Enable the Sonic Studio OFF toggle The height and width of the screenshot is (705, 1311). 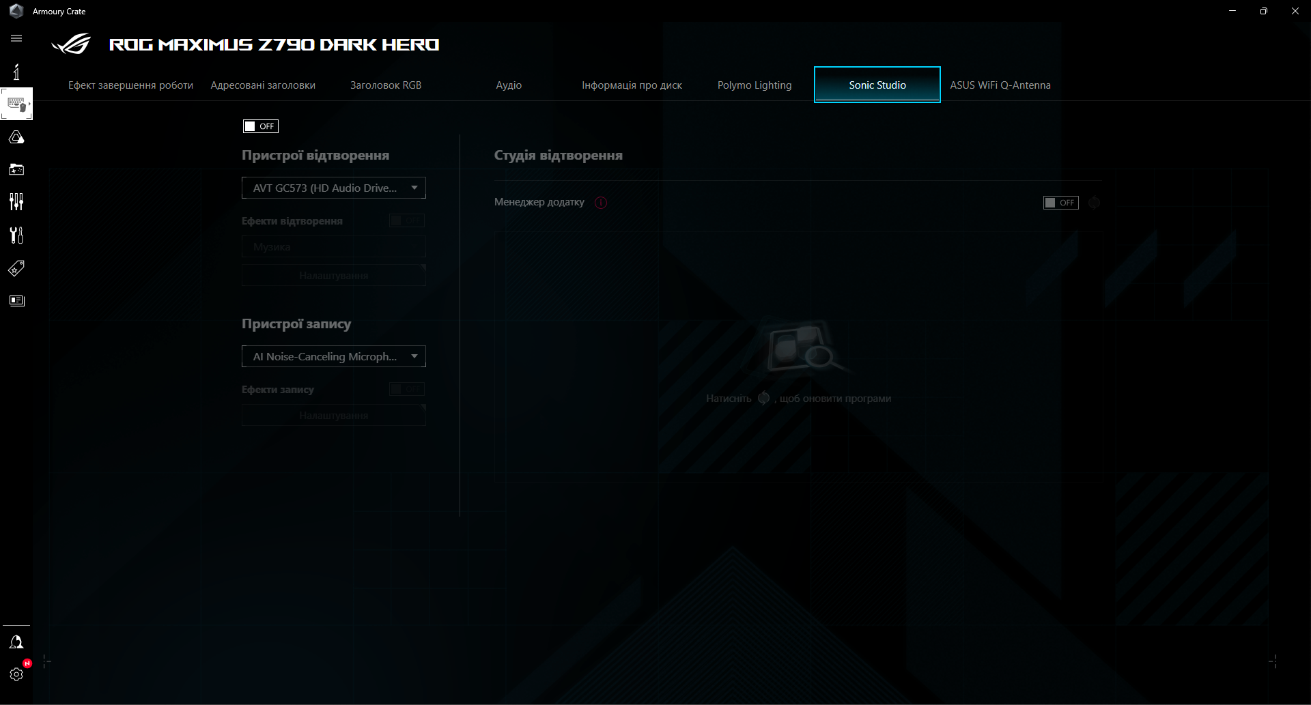tap(260, 126)
